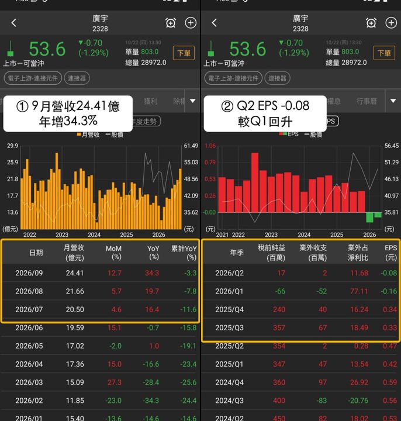Screen dimensions: 401x421
Task: Switch to the 行事曆 tab on right screen
Action: tap(367, 101)
